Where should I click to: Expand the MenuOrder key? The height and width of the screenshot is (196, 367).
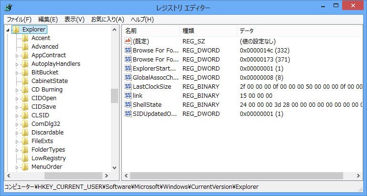pyautogui.click(x=17, y=167)
